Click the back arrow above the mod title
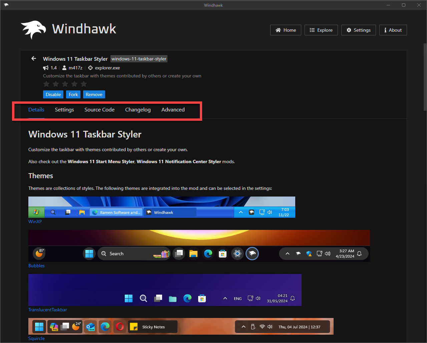Screen dimensions: 427x343 [x=33, y=58]
